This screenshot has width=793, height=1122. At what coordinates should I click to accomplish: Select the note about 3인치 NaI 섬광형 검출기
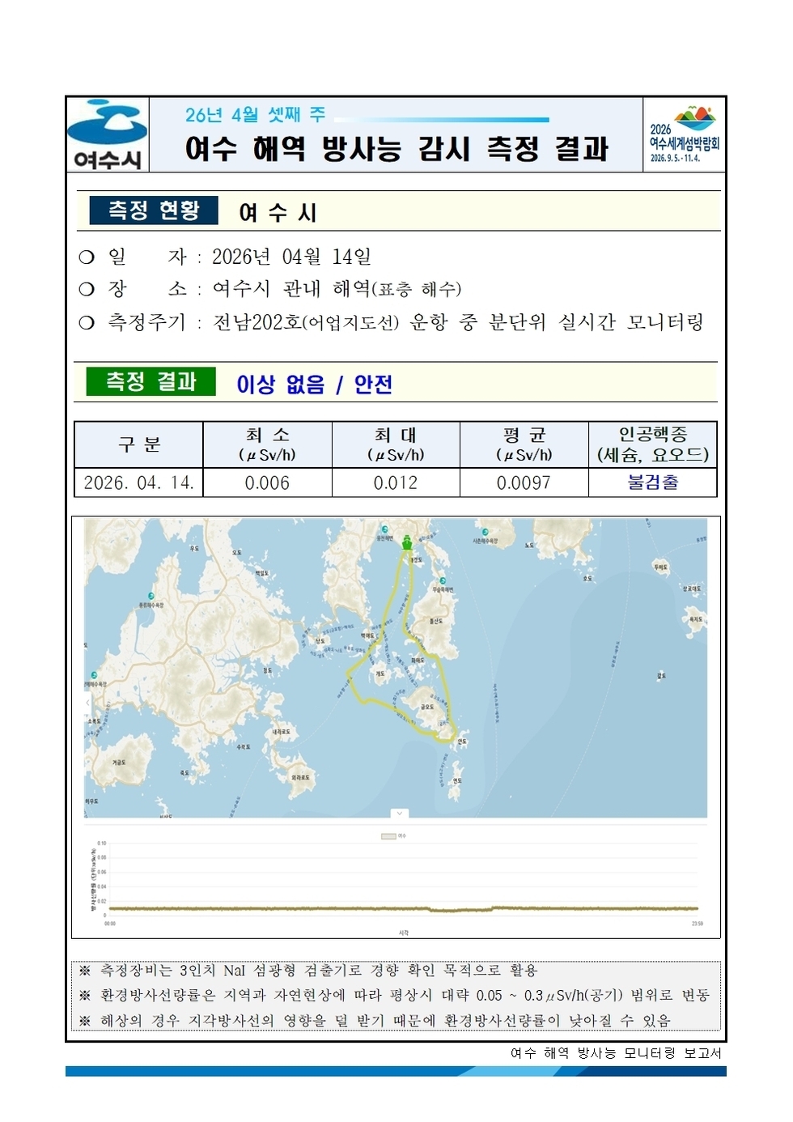point(307,970)
